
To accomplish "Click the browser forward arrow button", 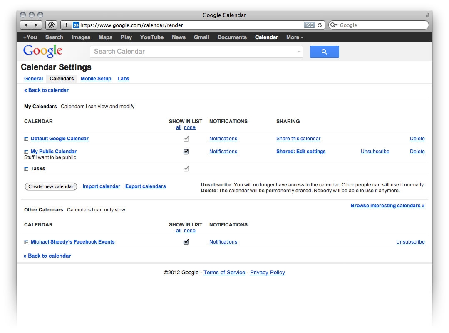I will [x=36, y=25].
